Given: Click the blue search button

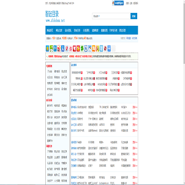Looking at the screenshot, I should click(134, 16).
